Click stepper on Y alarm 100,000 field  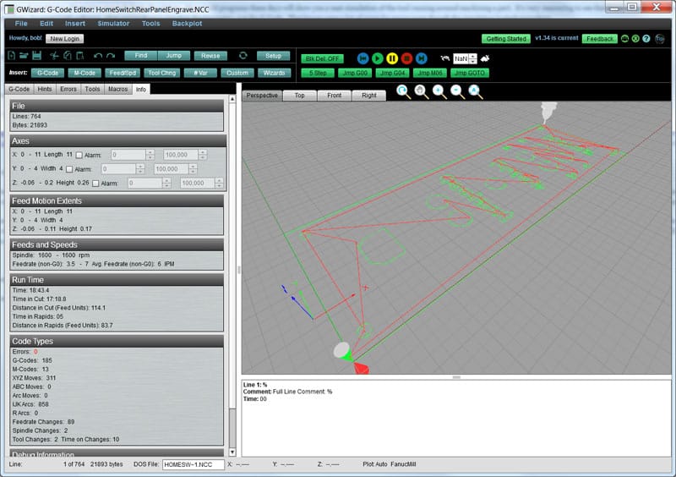(x=194, y=169)
